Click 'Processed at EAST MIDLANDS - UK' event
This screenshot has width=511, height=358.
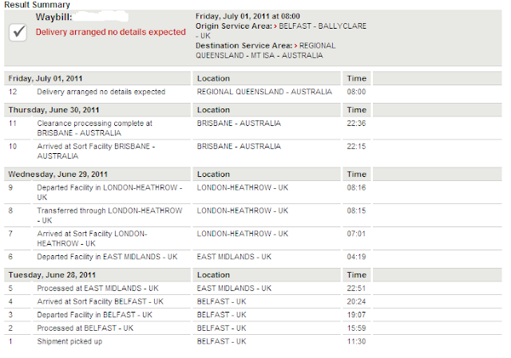[97, 289]
